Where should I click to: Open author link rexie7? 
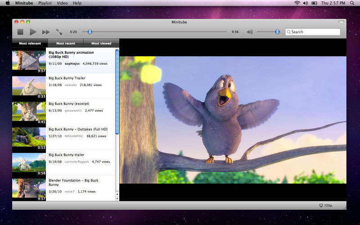point(70,191)
